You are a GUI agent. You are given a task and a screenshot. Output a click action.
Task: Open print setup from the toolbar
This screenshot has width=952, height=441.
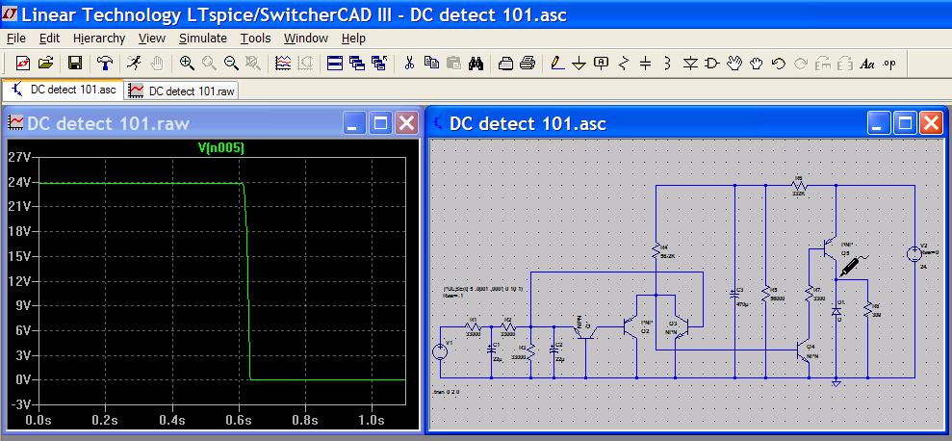[x=505, y=63]
